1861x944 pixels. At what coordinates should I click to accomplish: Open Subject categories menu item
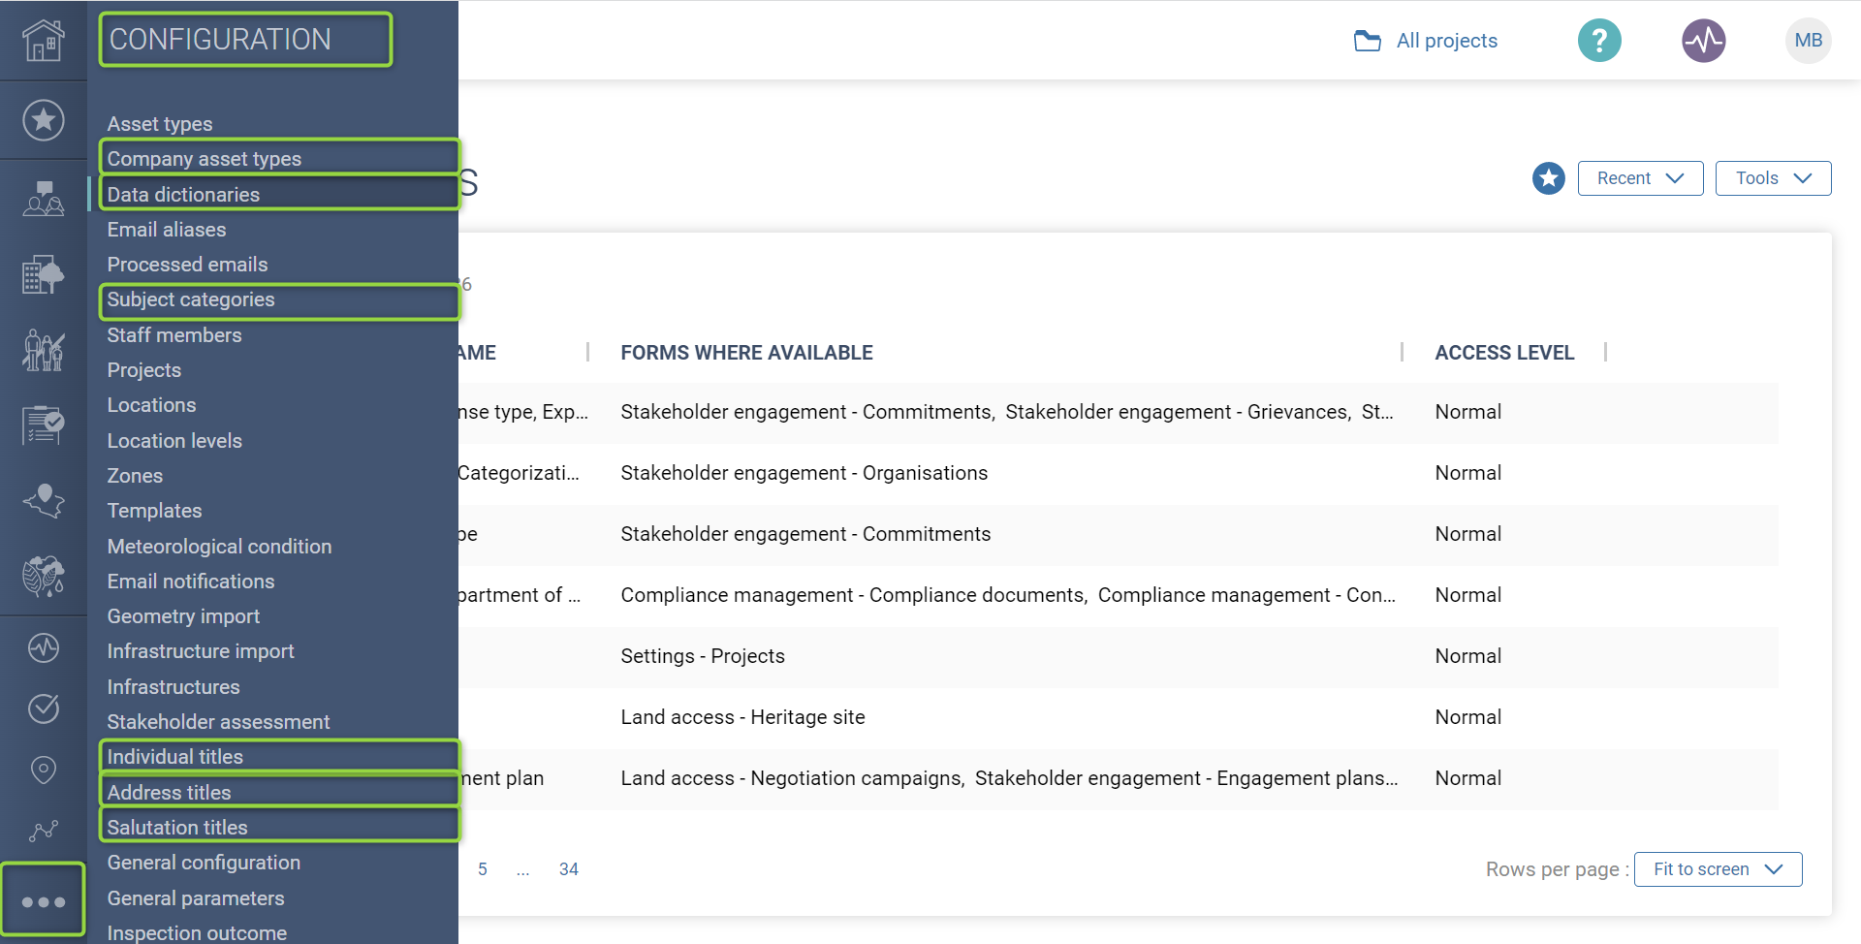tap(191, 299)
